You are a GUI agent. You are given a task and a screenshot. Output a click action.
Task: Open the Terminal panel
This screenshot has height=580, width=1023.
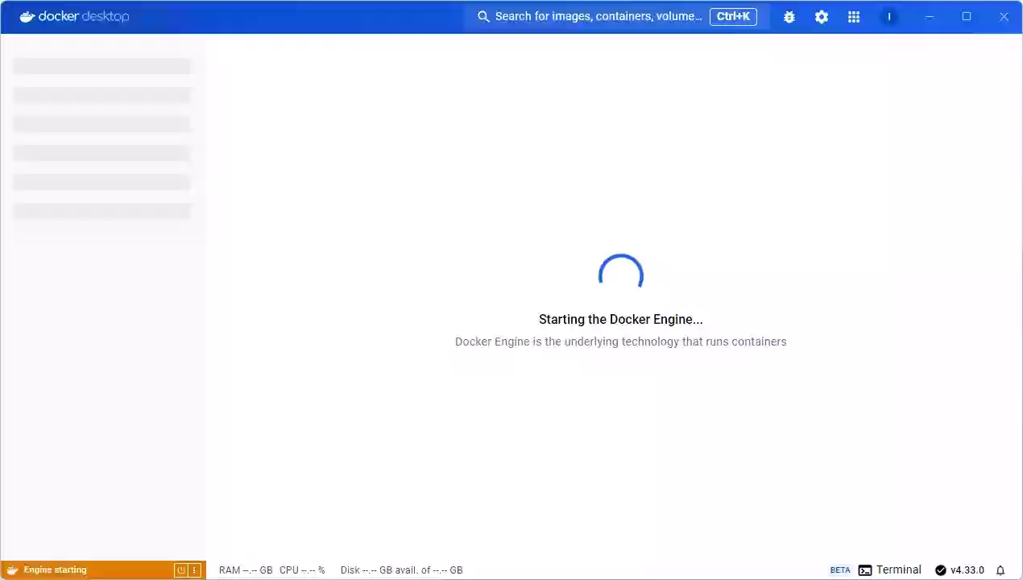[890, 570]
